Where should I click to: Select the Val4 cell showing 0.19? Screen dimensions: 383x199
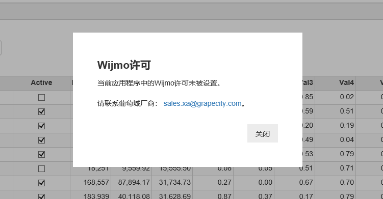click(336, 126)
